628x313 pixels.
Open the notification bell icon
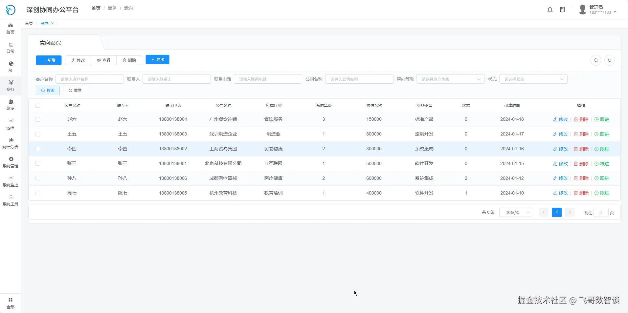[550, 10]
